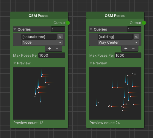Add a query in the building node
The width and height of the screenshot is (153, 138).
tap(126, 48)
